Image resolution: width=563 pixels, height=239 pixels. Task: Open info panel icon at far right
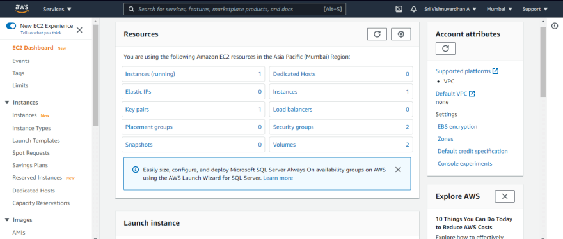(555, 25)
